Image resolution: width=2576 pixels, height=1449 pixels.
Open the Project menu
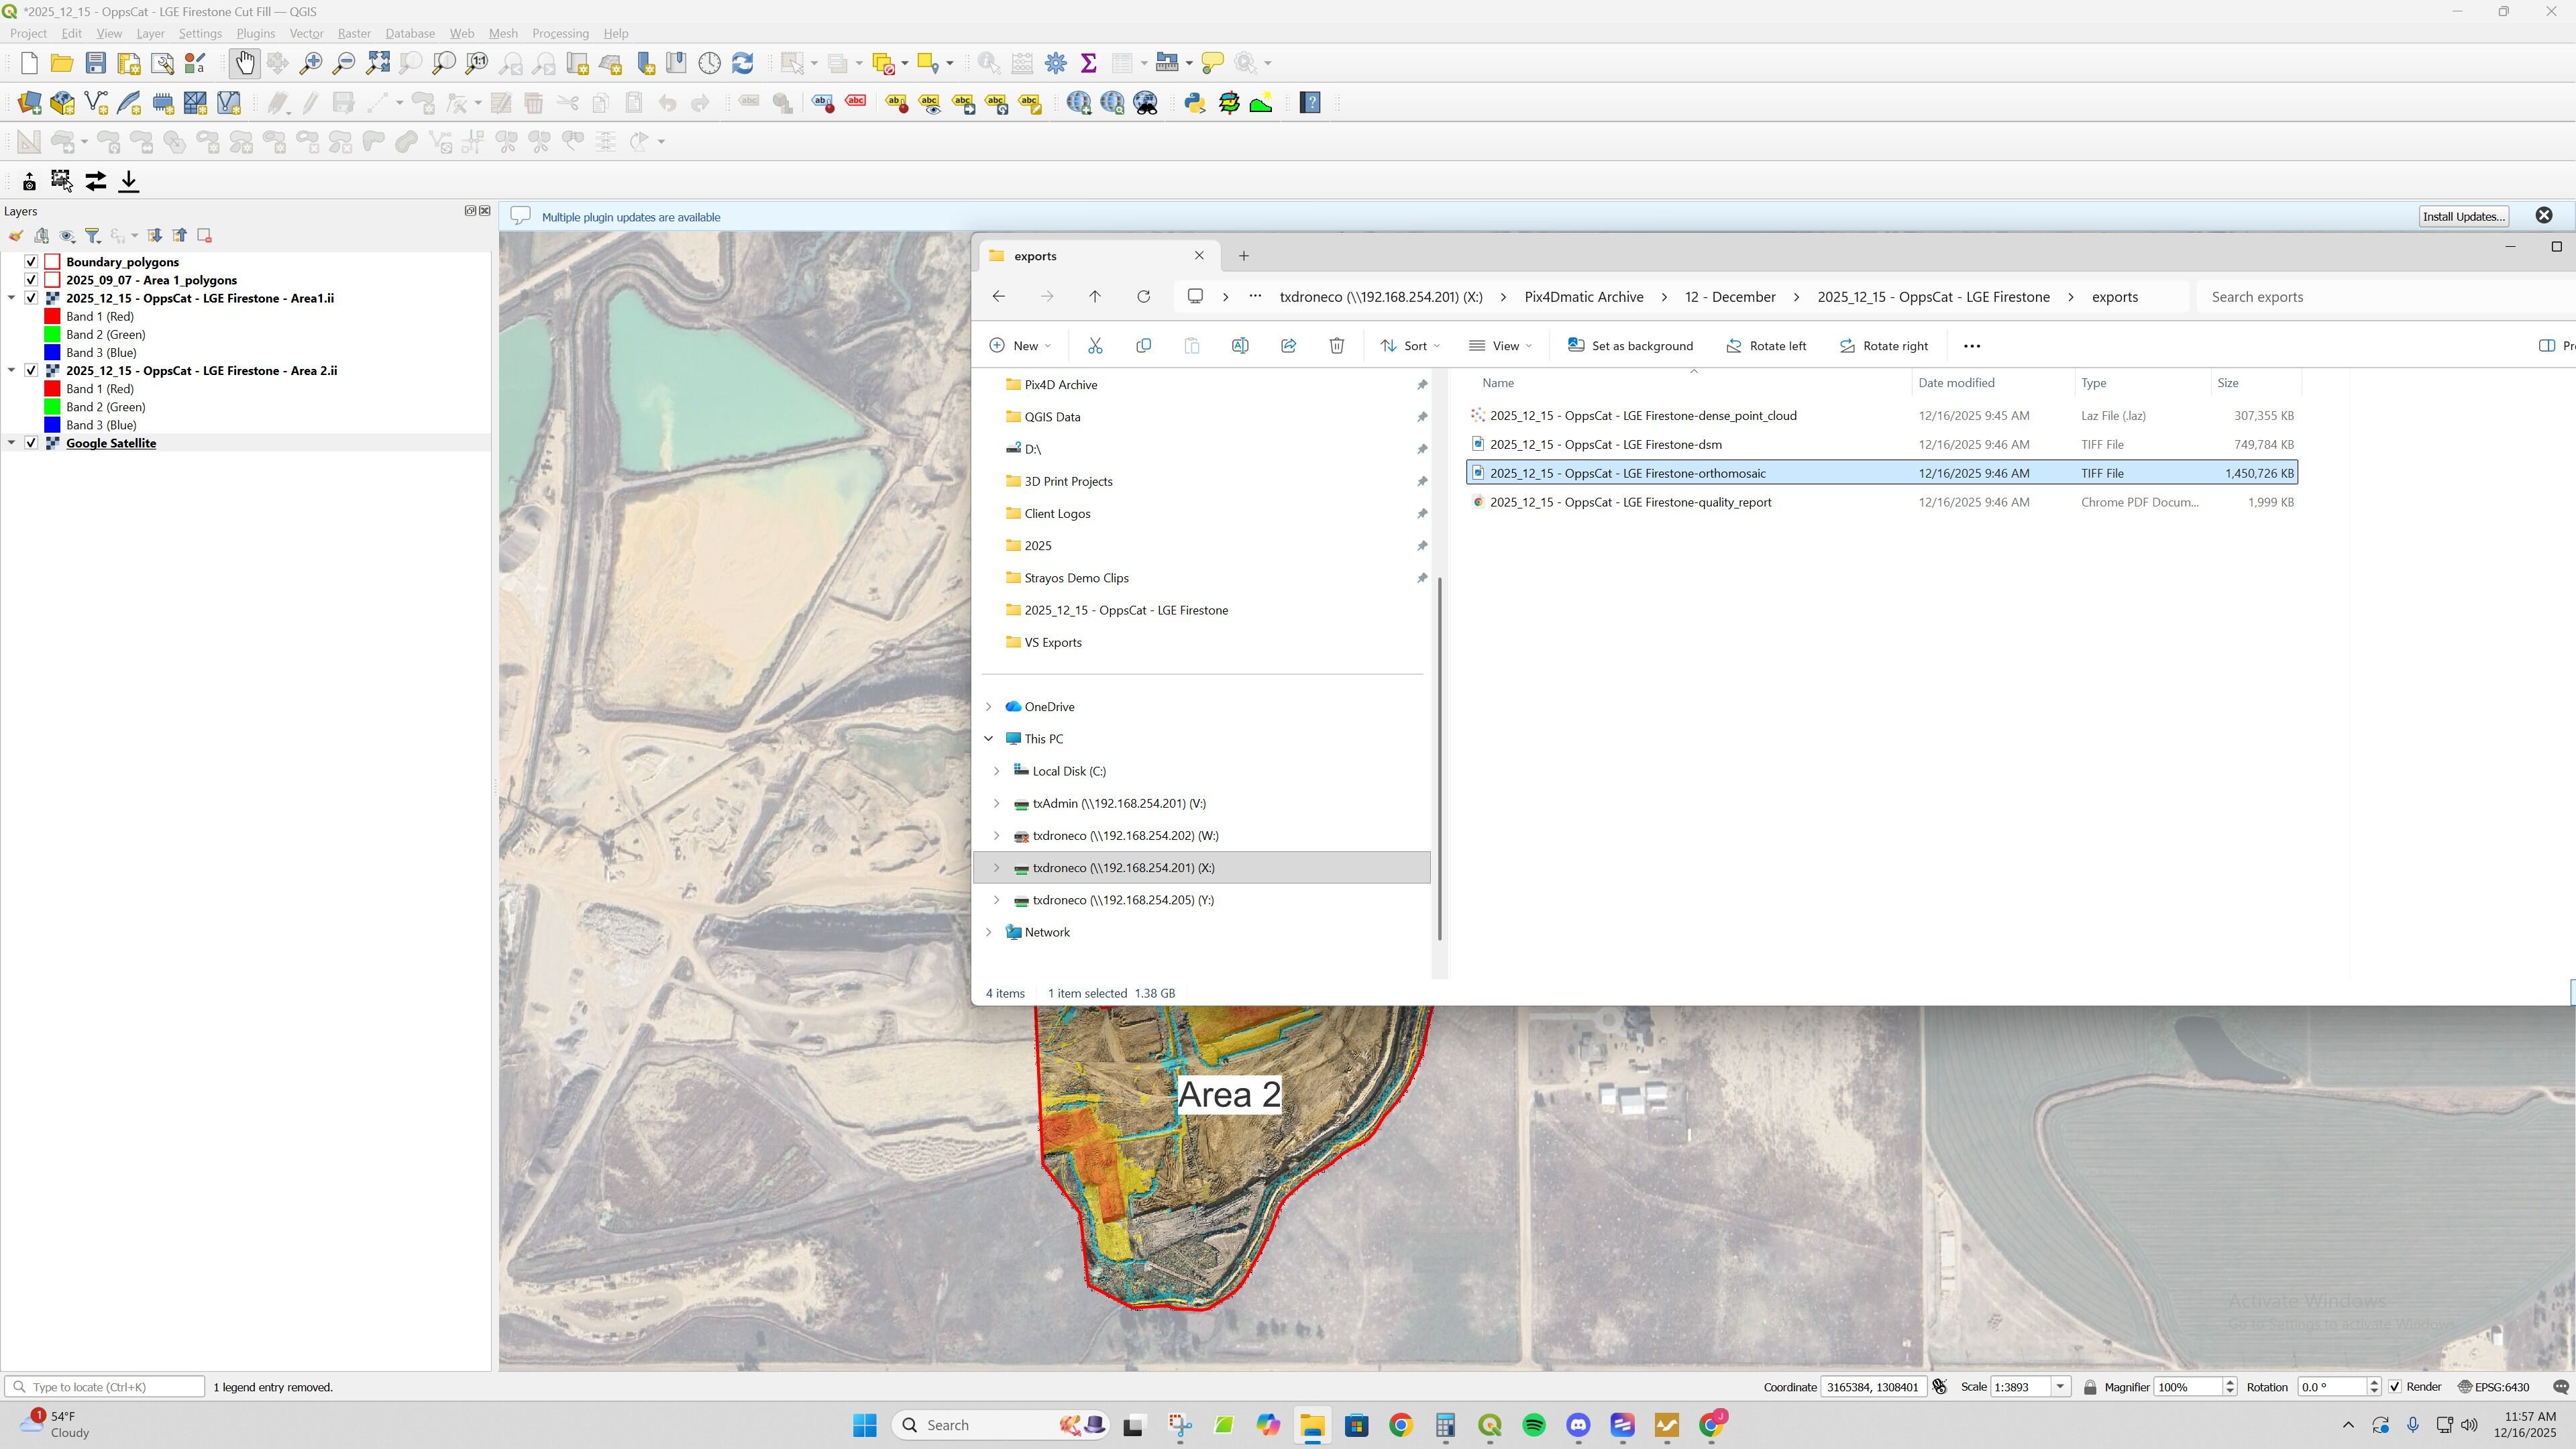pos(28,33)
